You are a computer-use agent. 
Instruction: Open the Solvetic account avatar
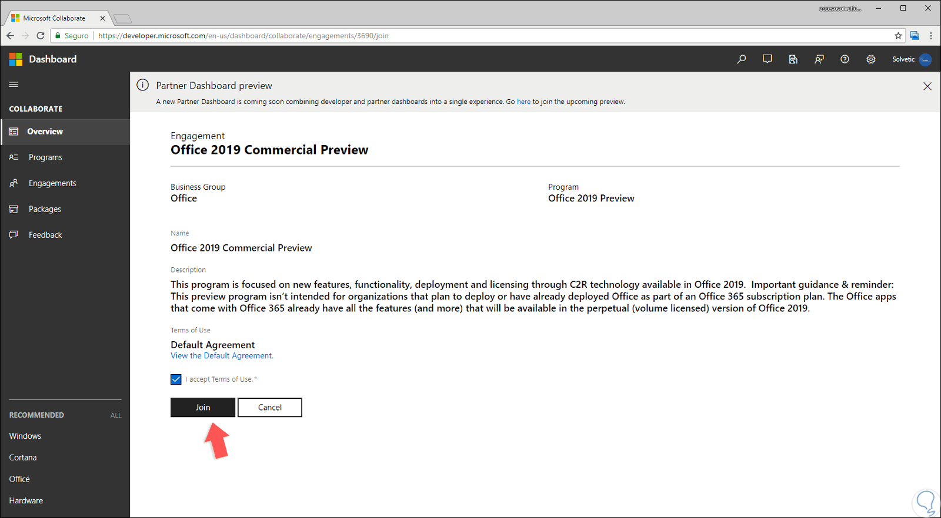(x=925, y=59)
